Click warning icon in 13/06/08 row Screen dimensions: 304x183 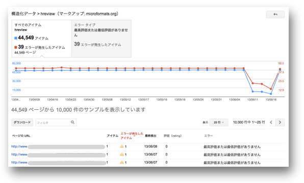(122, 146)
